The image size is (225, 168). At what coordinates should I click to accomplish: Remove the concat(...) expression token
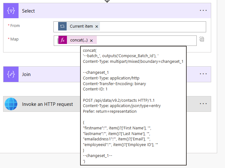pos(91,41)
